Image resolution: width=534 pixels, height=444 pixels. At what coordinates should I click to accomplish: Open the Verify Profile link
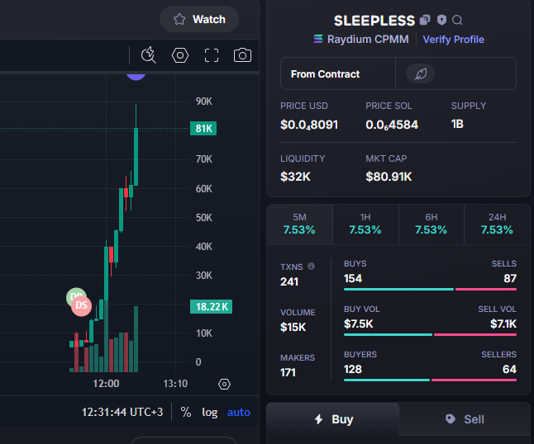tap(453, 40)
